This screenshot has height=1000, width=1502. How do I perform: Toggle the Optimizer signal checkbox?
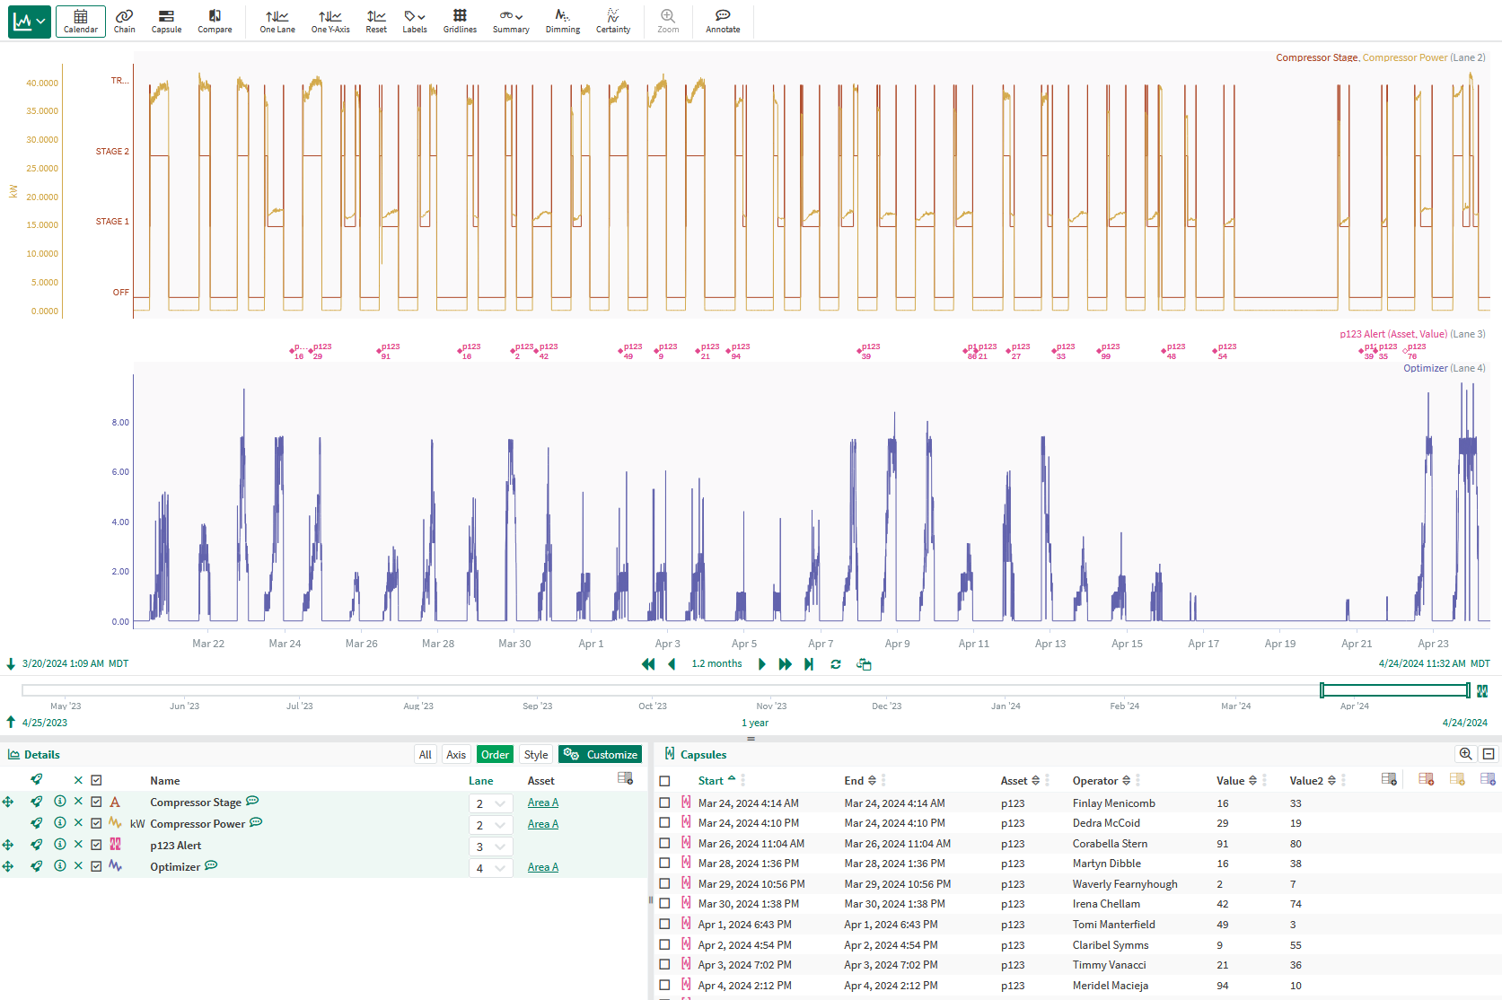point(96,866)
